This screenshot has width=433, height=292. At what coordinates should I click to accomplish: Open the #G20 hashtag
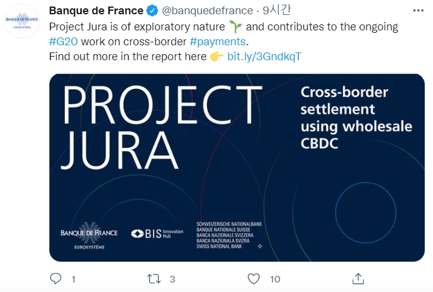click(64, 42)
